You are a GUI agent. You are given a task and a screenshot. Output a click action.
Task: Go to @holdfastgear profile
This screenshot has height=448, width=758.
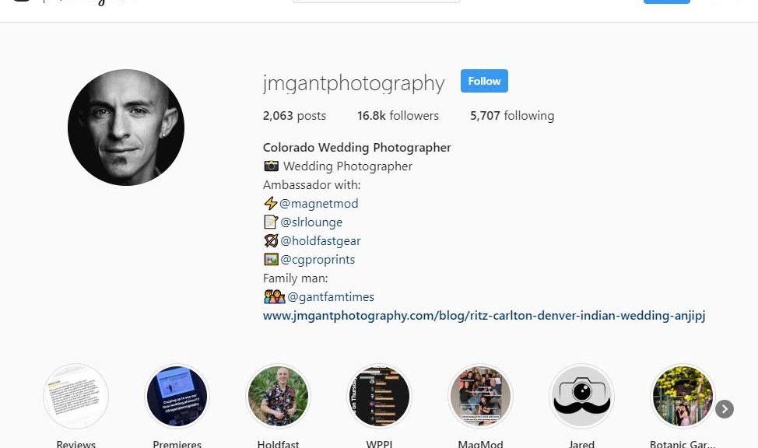[321, 240]
